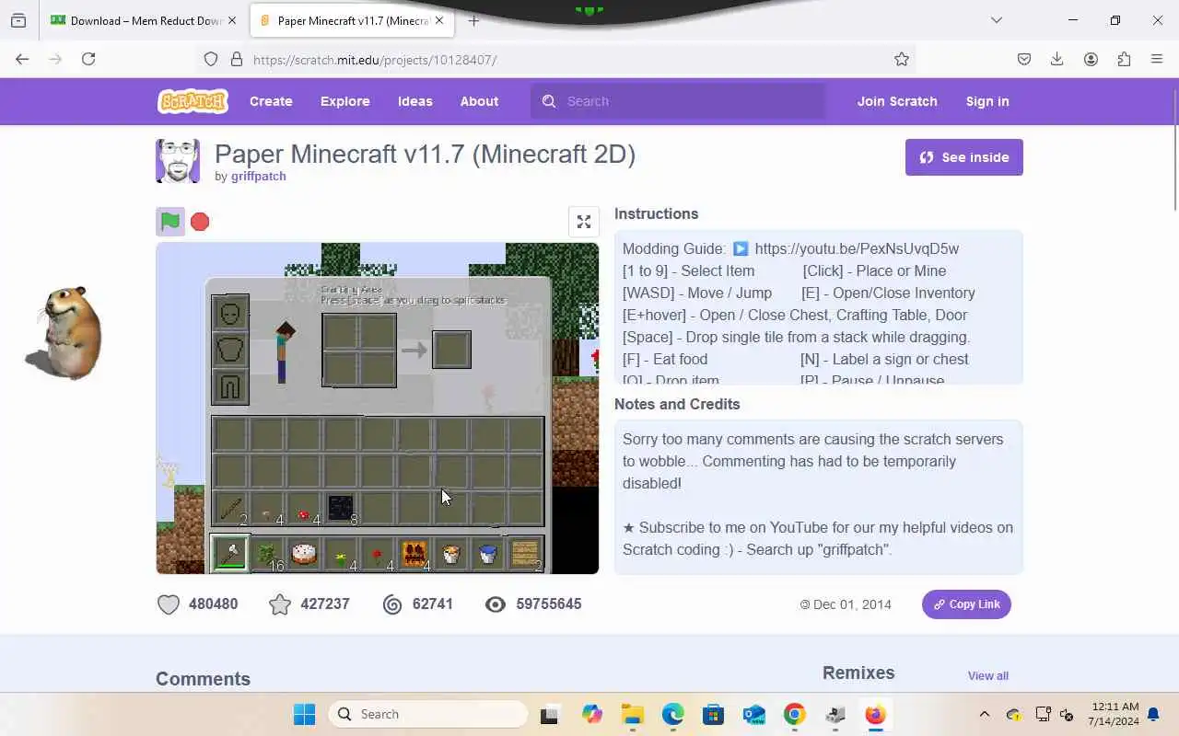Open the griffpatch author profile link
The width and height of the screenshot is (1179, 736).
coord(258,177)
